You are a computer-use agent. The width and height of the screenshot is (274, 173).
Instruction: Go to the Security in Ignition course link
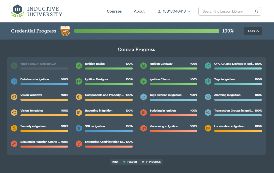point(33,126)
